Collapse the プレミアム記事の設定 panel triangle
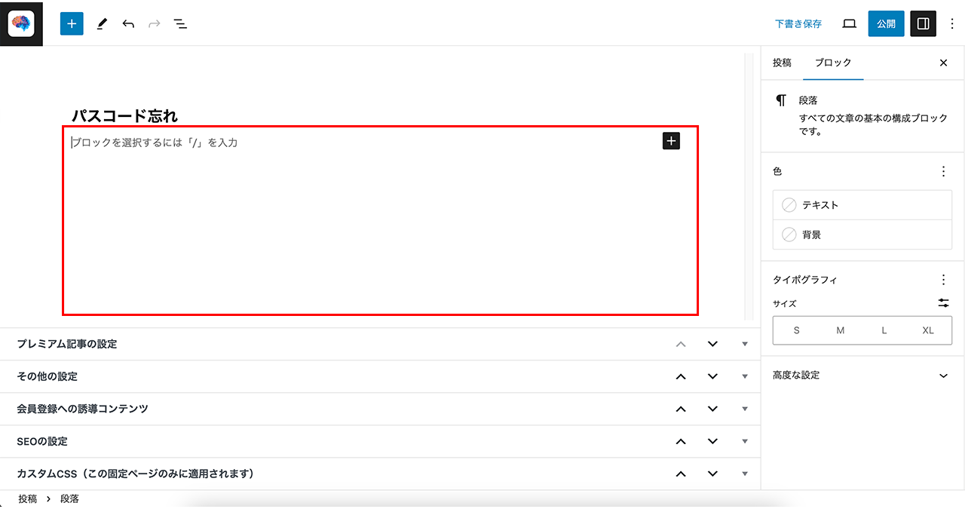Image resolution: width=965 pixels, height=509 pixels. tap(745, 344)
